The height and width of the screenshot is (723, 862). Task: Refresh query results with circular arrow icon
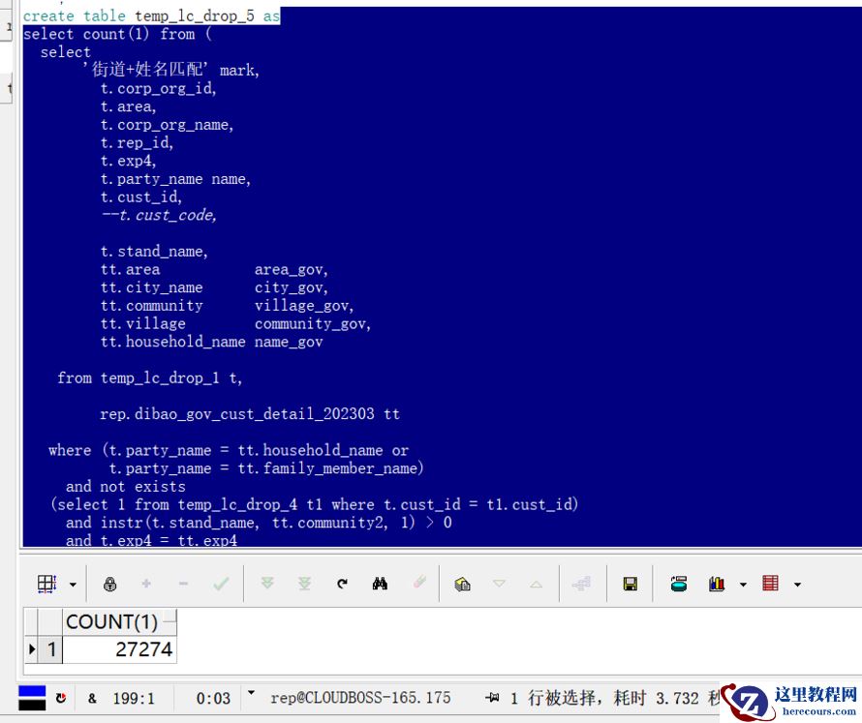[x=341, y=583]
